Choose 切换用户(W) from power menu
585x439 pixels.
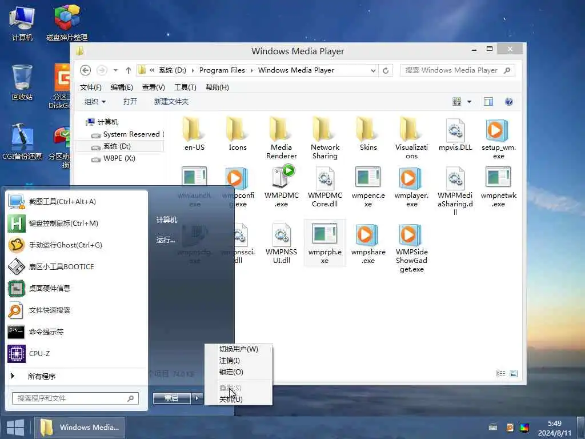tap(239, 349)
